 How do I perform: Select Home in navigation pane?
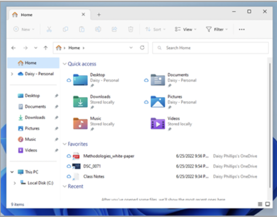(33, 63)
